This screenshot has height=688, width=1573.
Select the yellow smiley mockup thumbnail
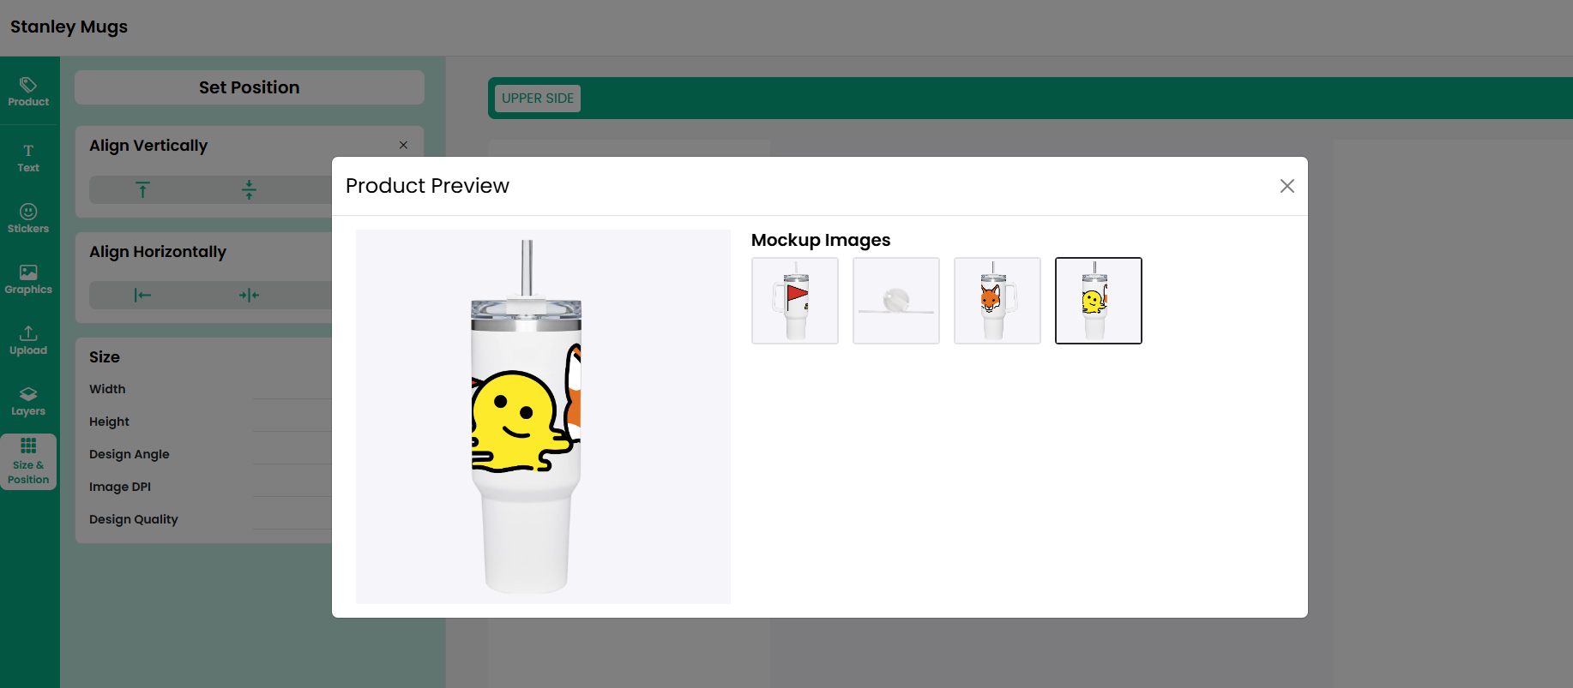coord(1099,301)
